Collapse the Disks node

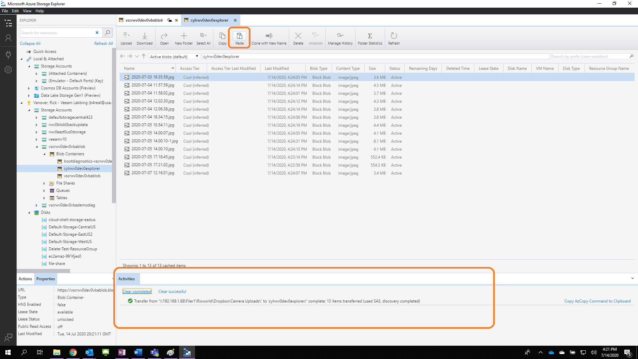[x=29, y=212]
